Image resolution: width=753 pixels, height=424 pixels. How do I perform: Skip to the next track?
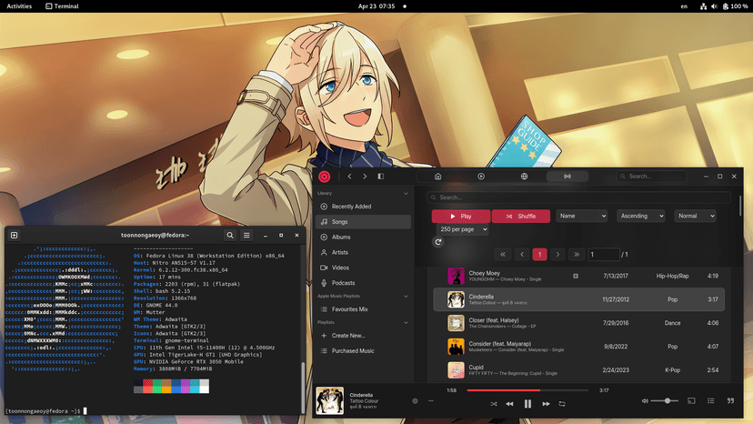[546, 404]
